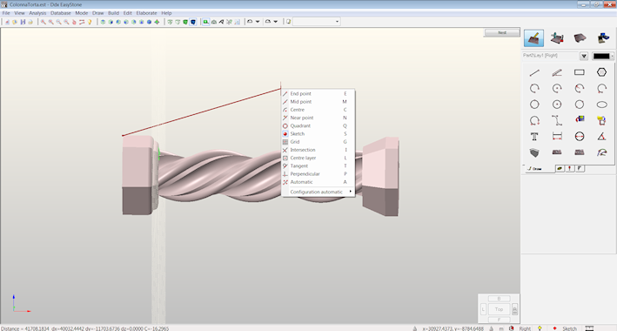Viewport: 617px width, 331px height.
Task: Click Right label in status bar
Action: pyautogui.click(x=525, y=328)
